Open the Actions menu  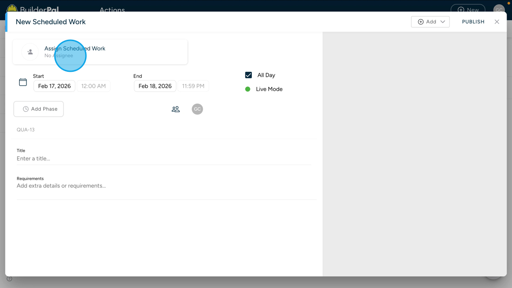(112, 10)
